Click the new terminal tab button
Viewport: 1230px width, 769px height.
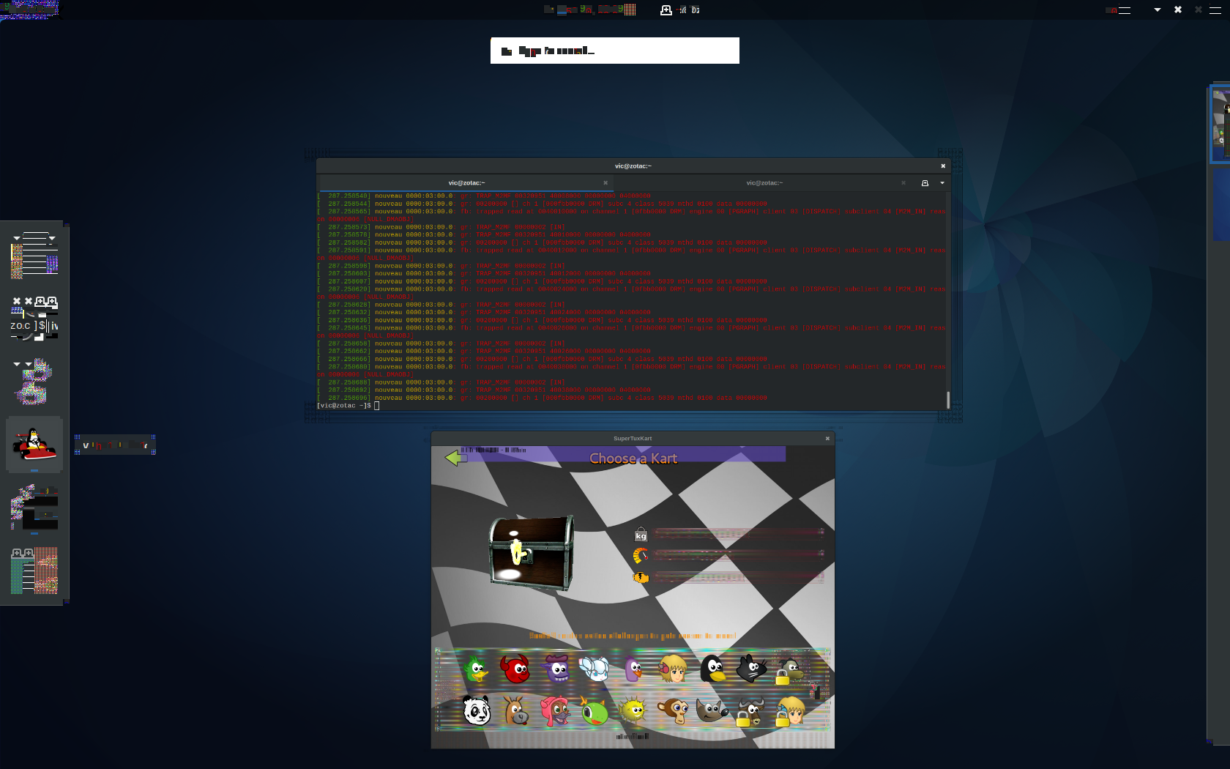click(x=925, y=183)
